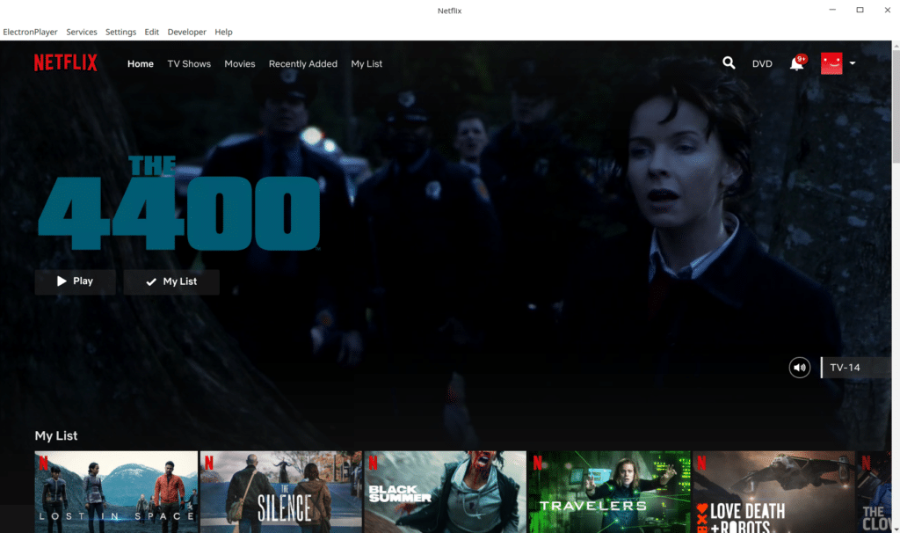
Task: Open the search magnifier icon
Action: [729, 63]
